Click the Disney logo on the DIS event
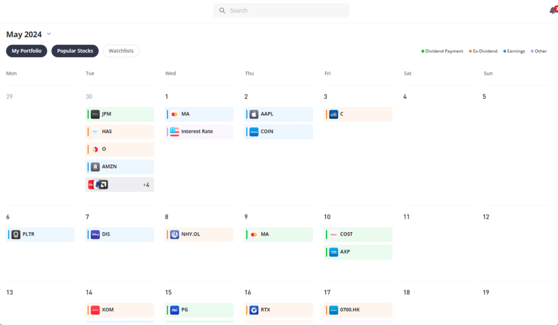Screen dimensions: 558x325 point(95,234)
